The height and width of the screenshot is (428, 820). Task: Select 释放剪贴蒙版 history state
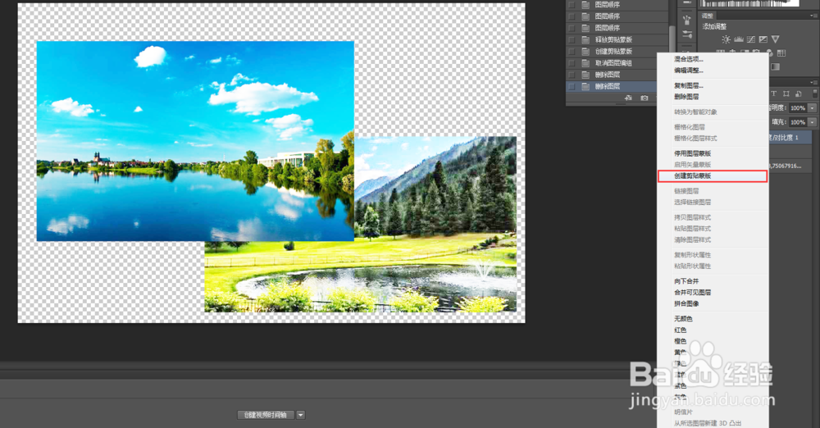617,39
